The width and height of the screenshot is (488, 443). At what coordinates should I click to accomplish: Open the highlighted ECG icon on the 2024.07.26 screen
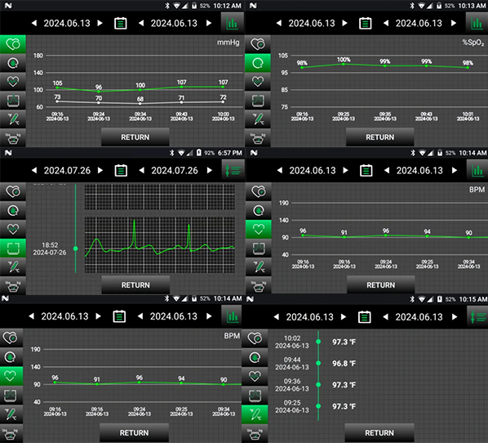coord(13,248)
